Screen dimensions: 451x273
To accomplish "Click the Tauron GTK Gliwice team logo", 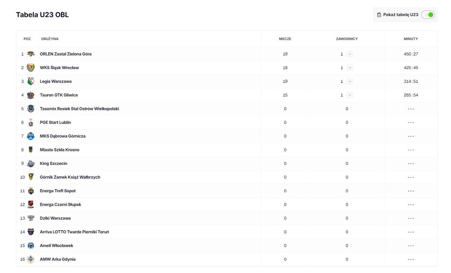I will click(31, 95).
